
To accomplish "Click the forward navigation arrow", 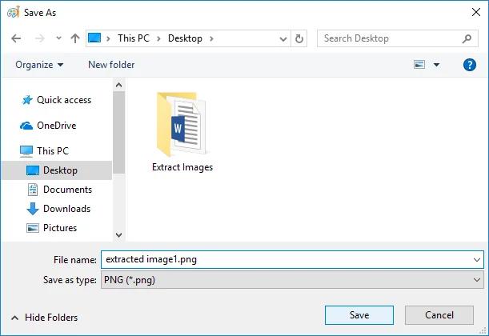I will point(39,38).
